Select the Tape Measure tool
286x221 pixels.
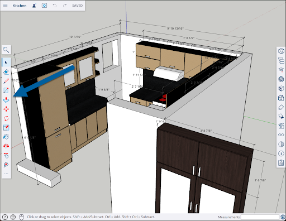[x=6, y=165]
